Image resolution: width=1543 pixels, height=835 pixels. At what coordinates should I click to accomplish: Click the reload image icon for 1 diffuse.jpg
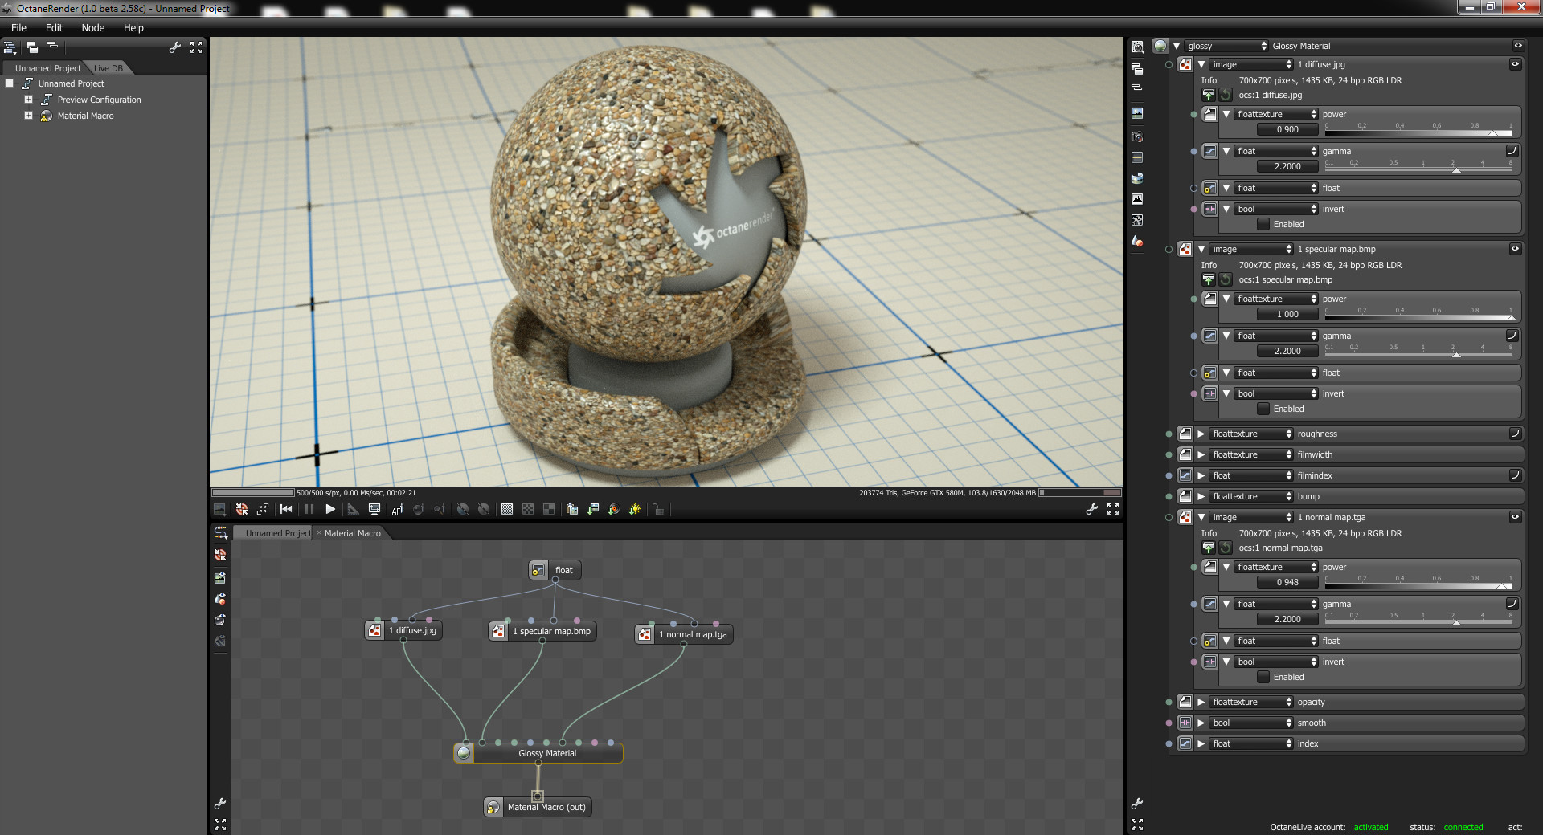point(1225,95)
